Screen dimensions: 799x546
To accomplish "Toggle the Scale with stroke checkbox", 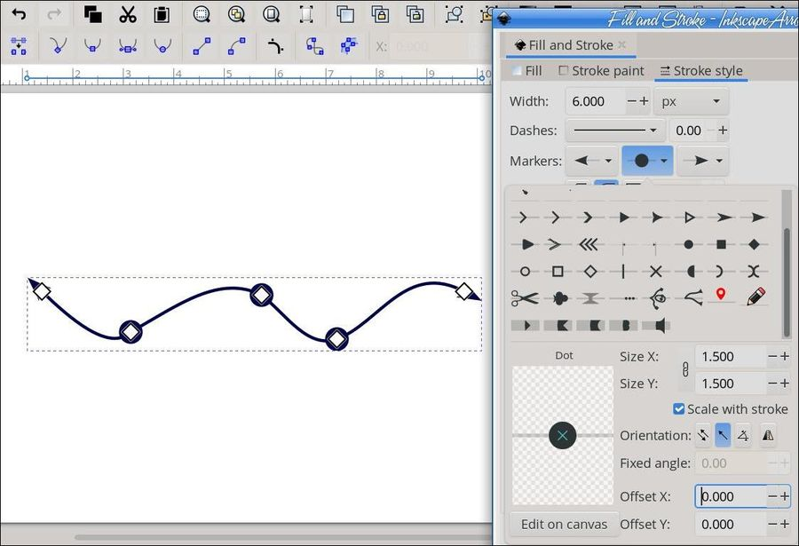I will (679, 409).
